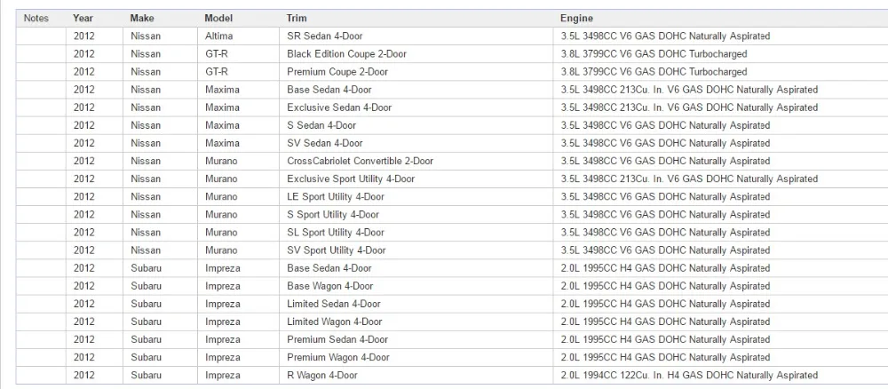
Task: Click the 2.0L 1994CC 122Cu. In. engine cell
Action: tap(720, 375)
